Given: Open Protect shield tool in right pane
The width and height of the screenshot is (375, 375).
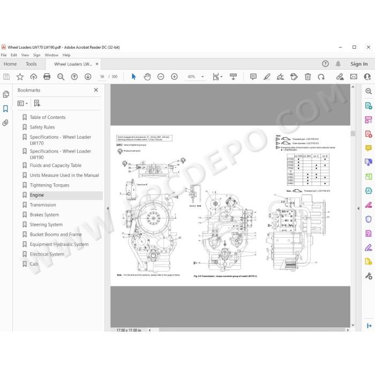Looking at the screenshot, I should point(369,219).
